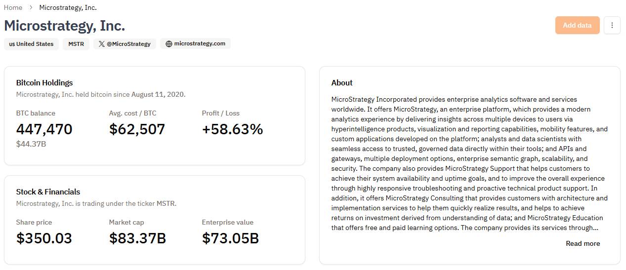Click the Bitcoin Holdings card heading

click(x=44, y=83)
